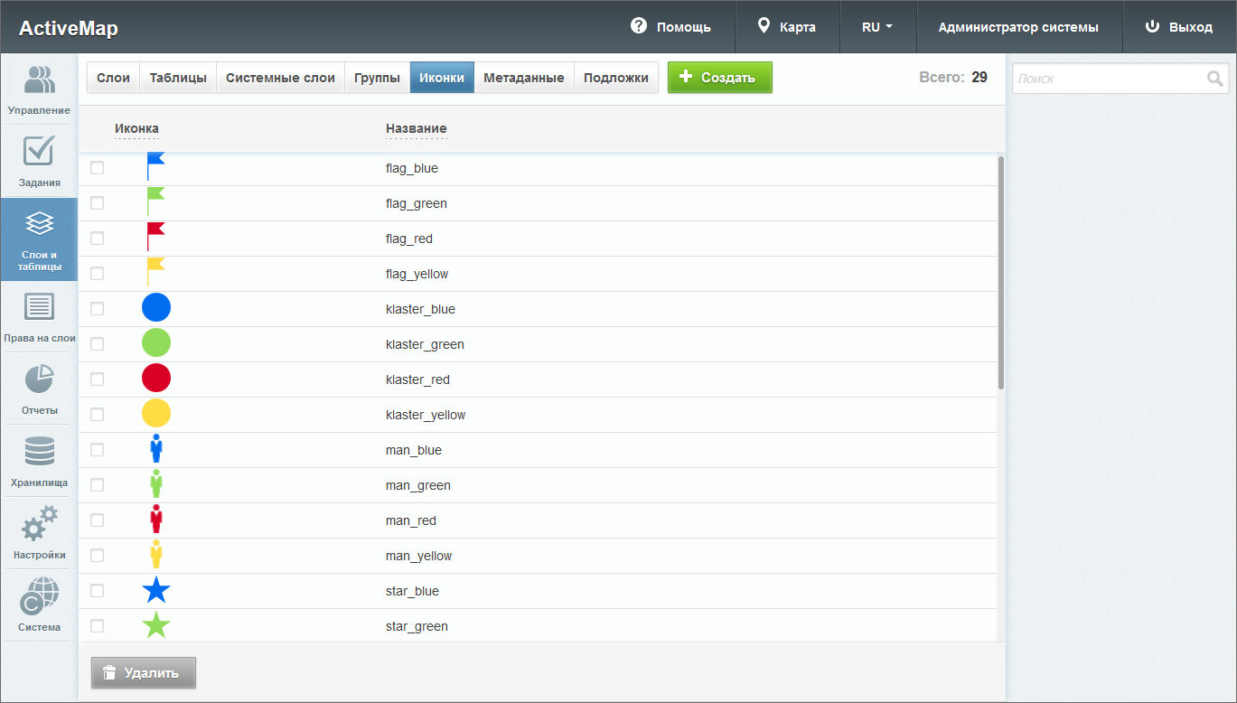Viewport: 1237px width, 703px height.
Task: Sort by the Название column header
Action: click(416, 128)
